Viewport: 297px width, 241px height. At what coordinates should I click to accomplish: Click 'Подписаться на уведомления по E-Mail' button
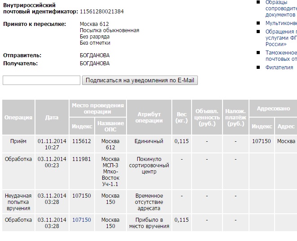point(140,80)
